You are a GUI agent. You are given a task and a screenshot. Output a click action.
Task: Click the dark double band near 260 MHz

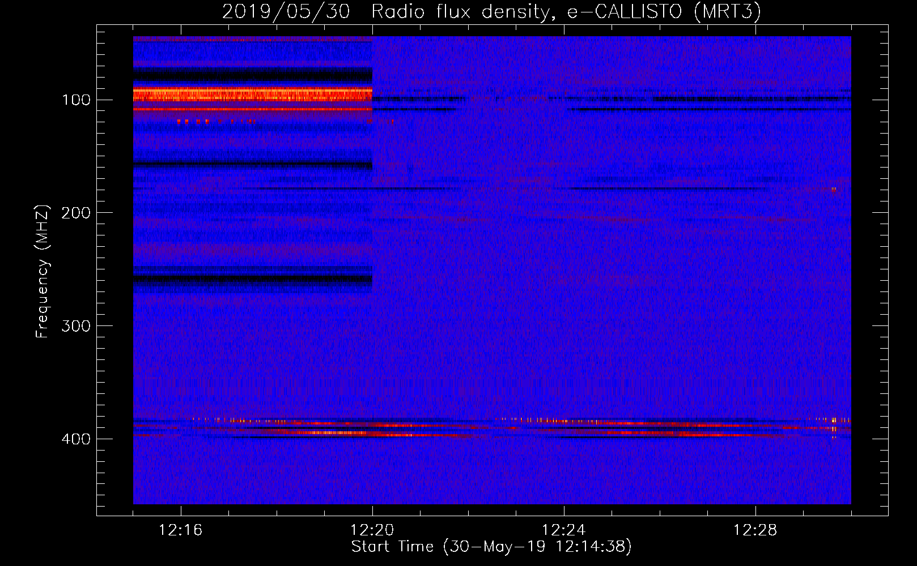click(x=253, y=275)
